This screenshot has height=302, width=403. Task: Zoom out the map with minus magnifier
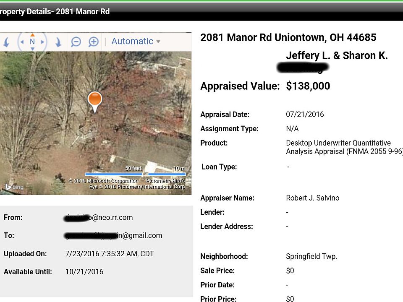[x=76, y=42]
